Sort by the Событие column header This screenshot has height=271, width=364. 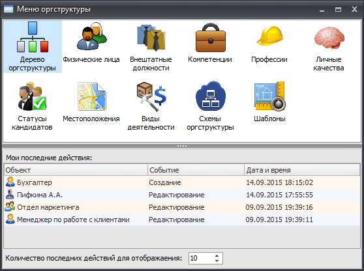pos(196,170)
